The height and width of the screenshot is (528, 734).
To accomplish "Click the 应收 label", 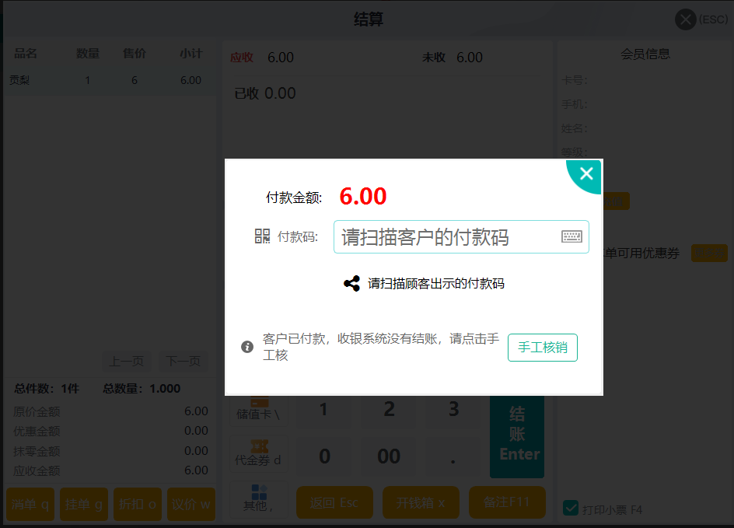I will (x=242, y=58).
